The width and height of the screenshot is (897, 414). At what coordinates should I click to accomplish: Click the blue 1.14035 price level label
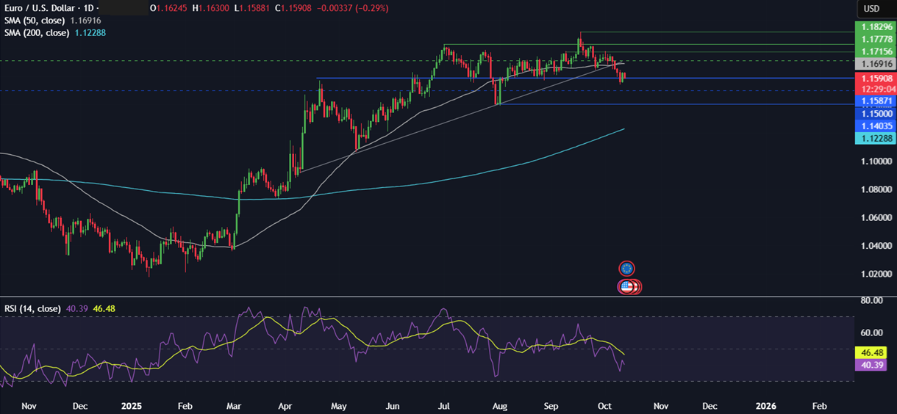873,126
